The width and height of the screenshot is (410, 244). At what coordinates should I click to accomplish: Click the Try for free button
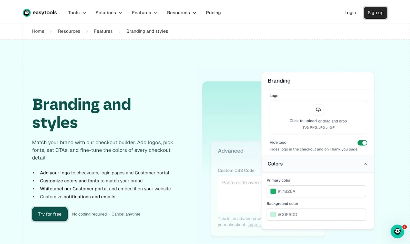[50, 214]
